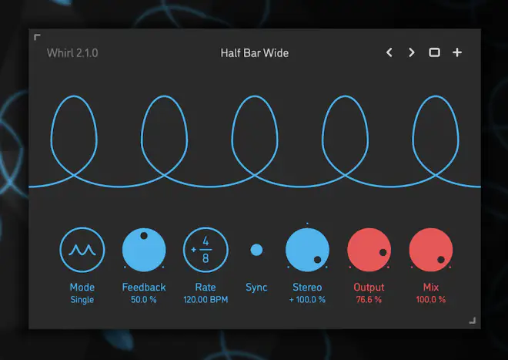Click the red Output knob

point(369,251)
